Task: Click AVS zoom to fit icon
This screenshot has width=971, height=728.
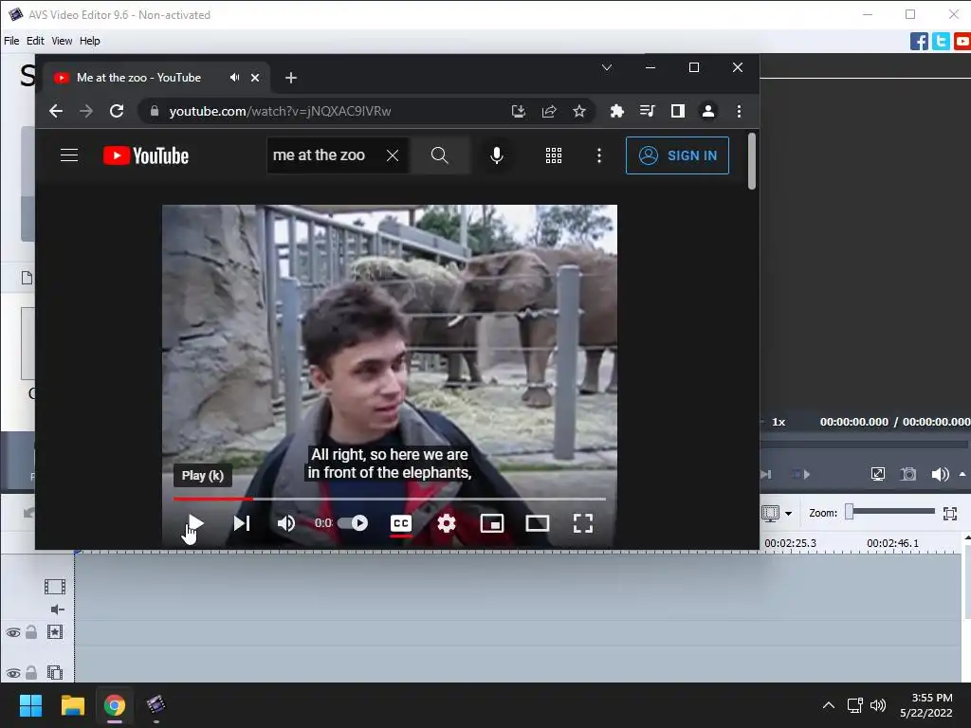Action: click(x=950, y=513)
